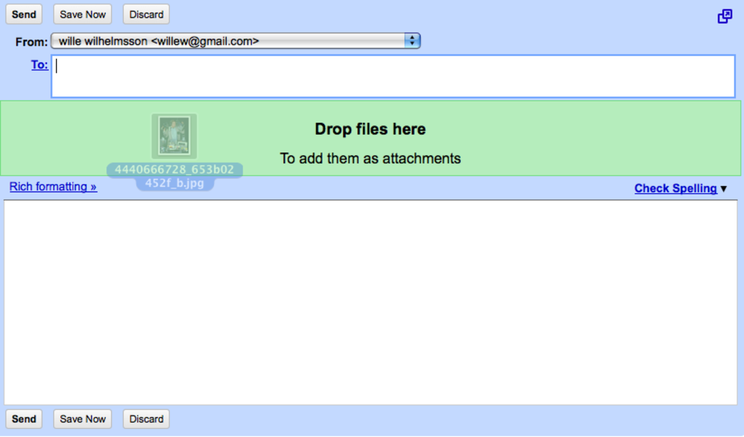This screenshot has width=744, height=437.
Task: Send the message using the bottom Send button
Action: 23,418
